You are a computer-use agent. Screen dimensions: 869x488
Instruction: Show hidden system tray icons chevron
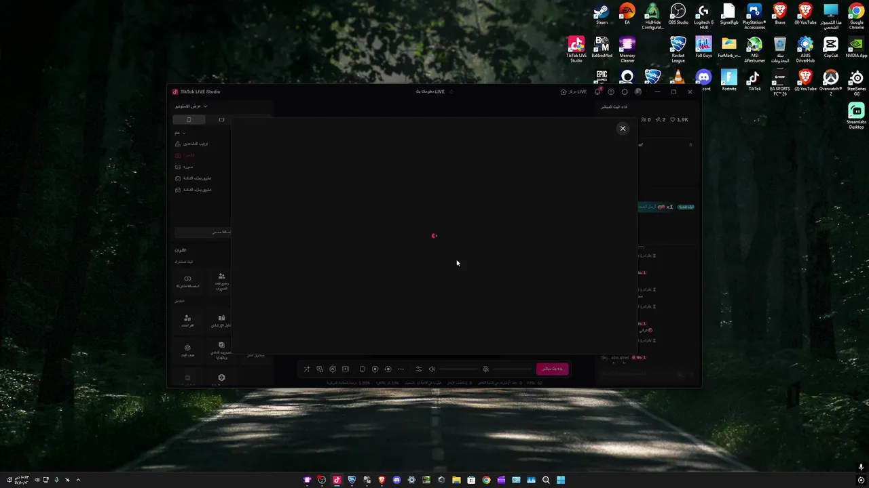[78, 480]
